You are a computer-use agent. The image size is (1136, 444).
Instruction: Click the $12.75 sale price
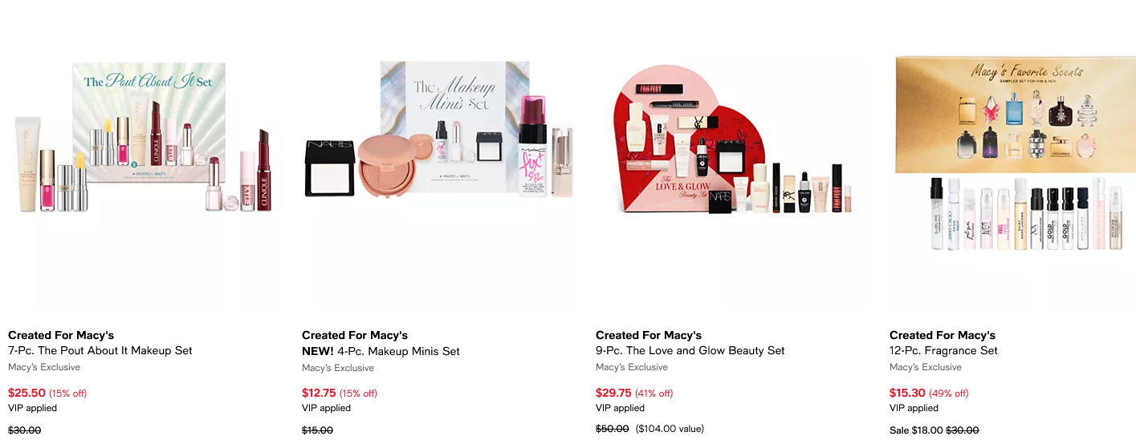pos(320,393)
